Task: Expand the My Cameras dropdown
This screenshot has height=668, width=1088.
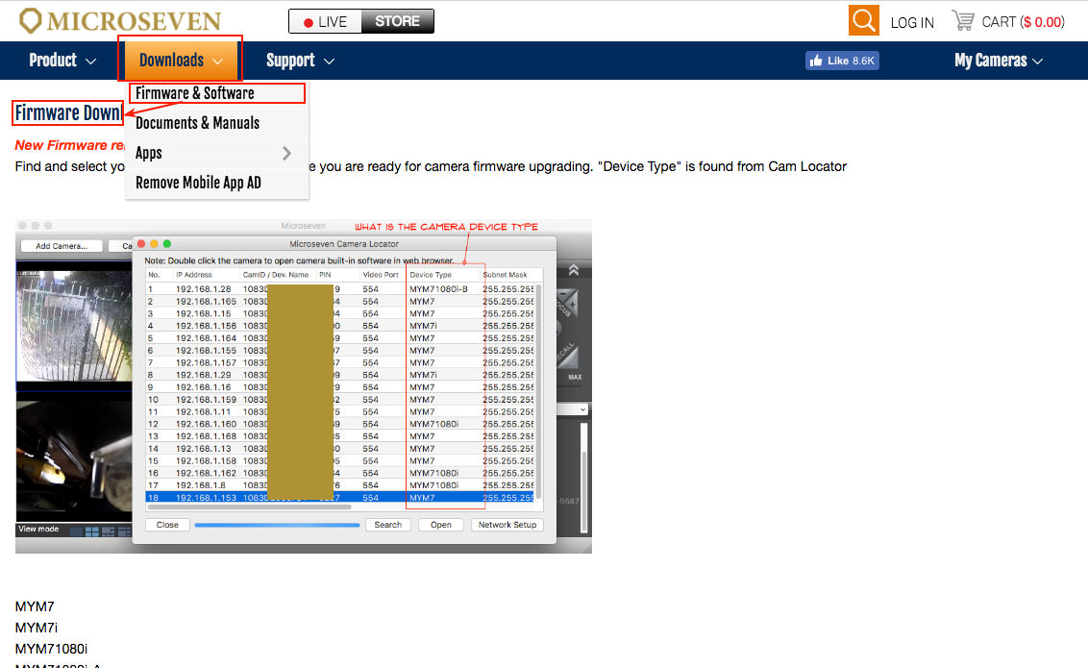Action: 999,61
